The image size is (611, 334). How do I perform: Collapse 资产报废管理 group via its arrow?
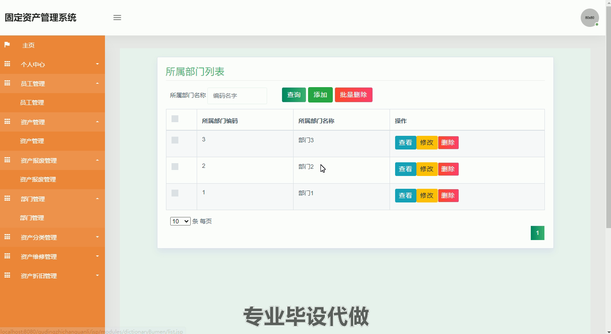pyautogui.click(x=97, y=160)
